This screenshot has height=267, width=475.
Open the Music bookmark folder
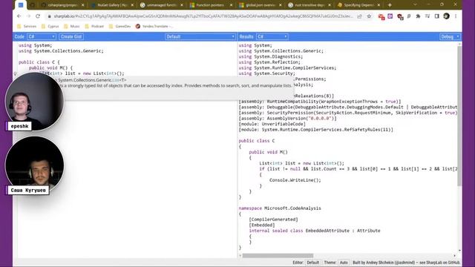point(72,27)
